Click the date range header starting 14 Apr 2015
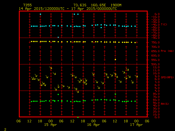 68,9
